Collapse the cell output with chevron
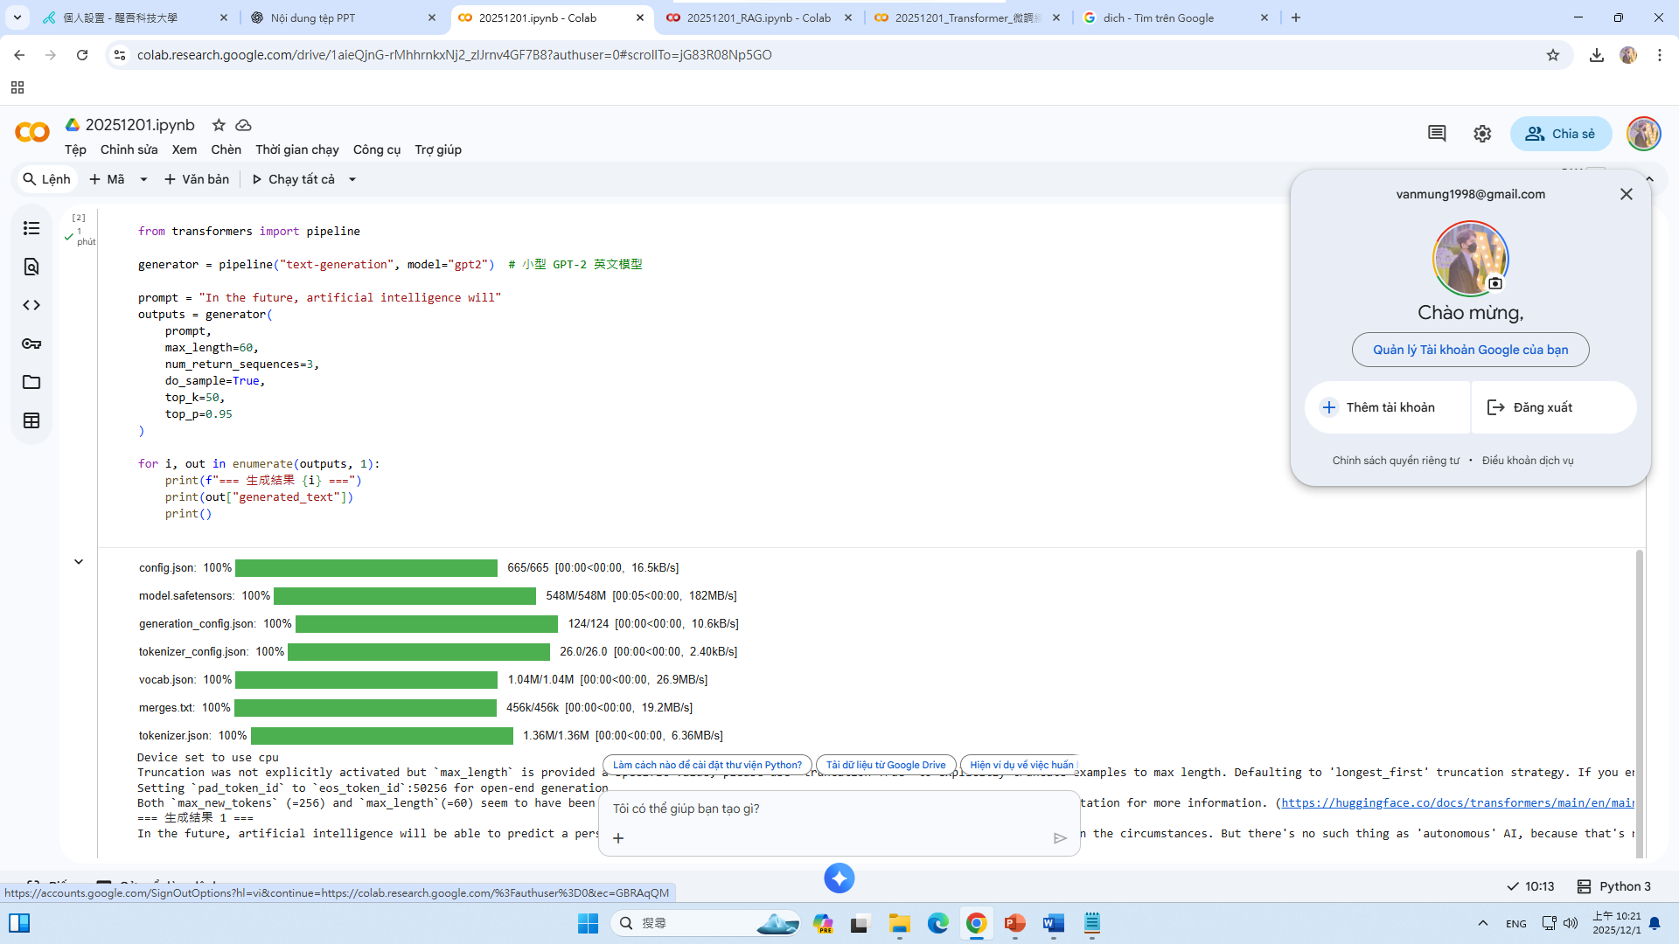1679x944 pixels. coord(79,562)
